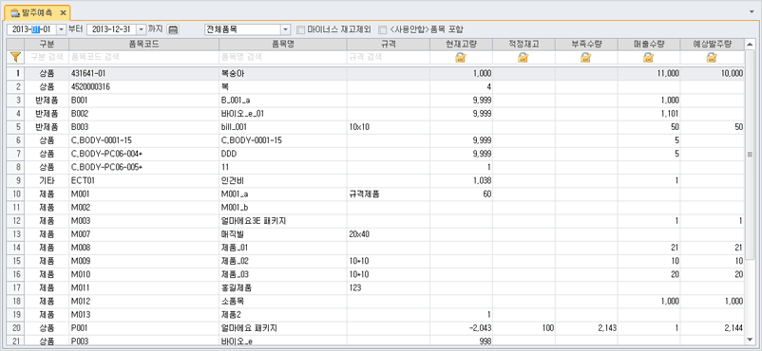
Task: Expand end date 2013-12-31 dropdown arrow
Action: point(141,29)
